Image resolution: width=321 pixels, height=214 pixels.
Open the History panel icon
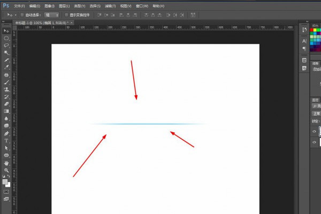pos(304,30)
